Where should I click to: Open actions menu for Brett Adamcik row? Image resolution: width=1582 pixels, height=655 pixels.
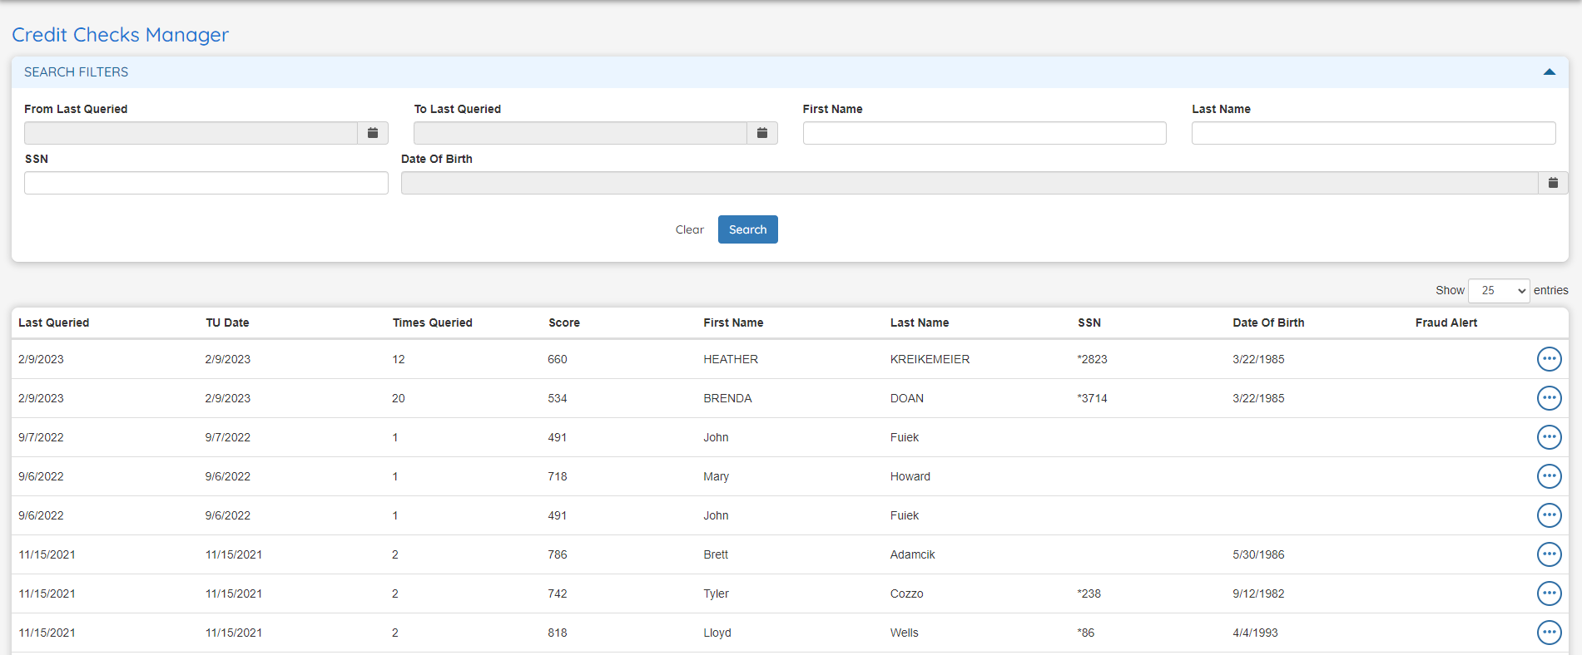(x=1549, y=554)
